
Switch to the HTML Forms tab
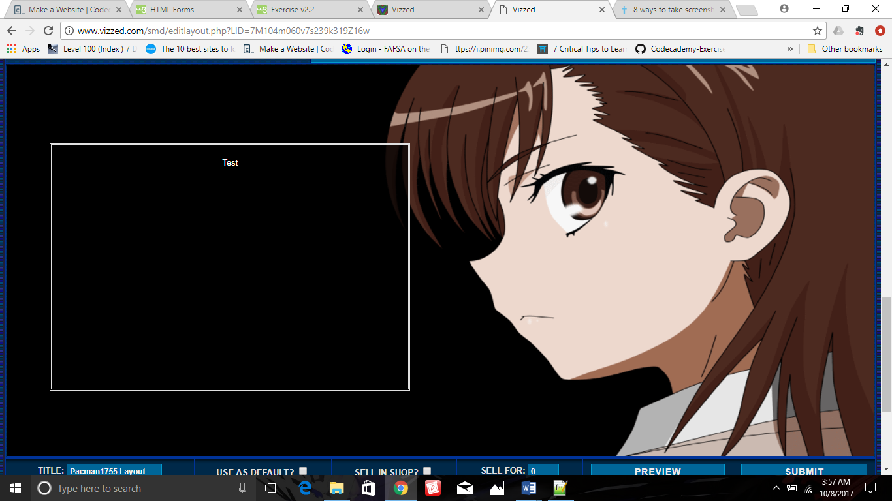click(187, 10)
